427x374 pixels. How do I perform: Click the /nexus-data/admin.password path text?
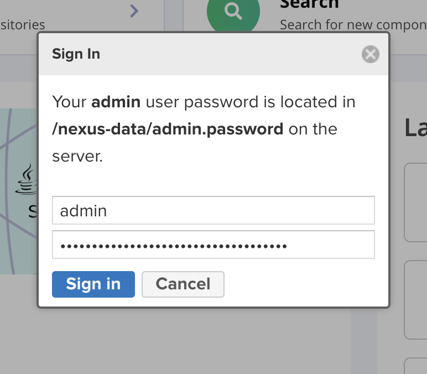[168, 129]
